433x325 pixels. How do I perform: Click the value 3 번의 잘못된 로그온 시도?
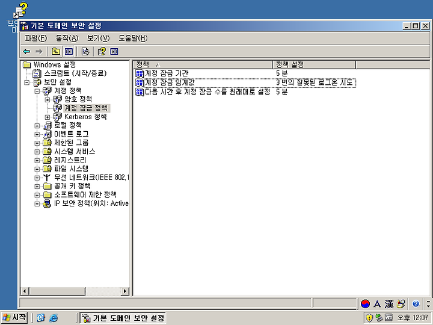pos(315,82)
